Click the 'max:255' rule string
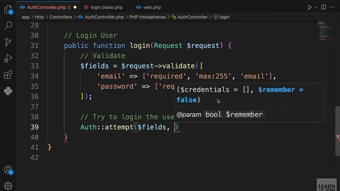The width and height of the screenshot is (340, 191). pos(214,76)
